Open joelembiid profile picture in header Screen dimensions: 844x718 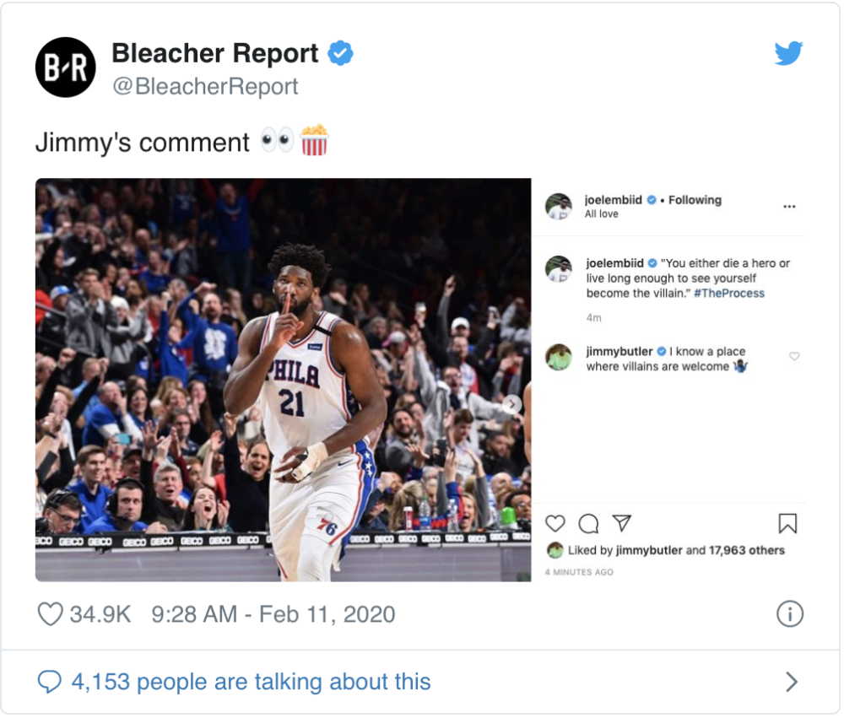[x=559, y=207]
